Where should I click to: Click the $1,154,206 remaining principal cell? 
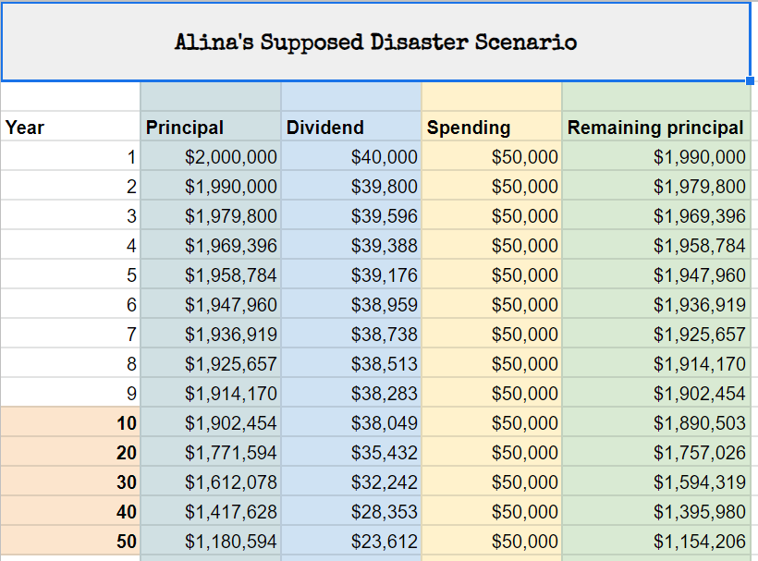click(655, 542)
